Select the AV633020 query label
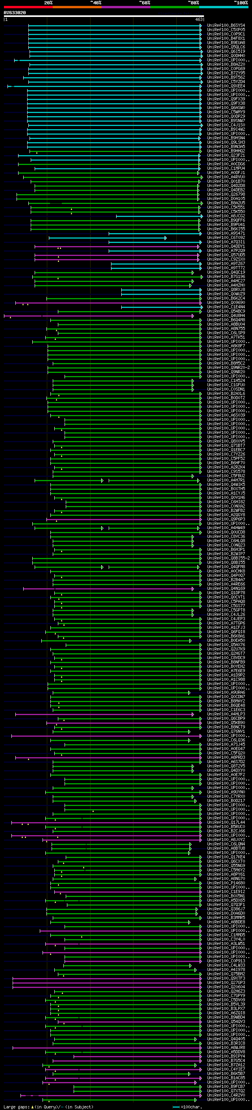This screenshot has width=252, height=1110. click(x=15, y=13)
